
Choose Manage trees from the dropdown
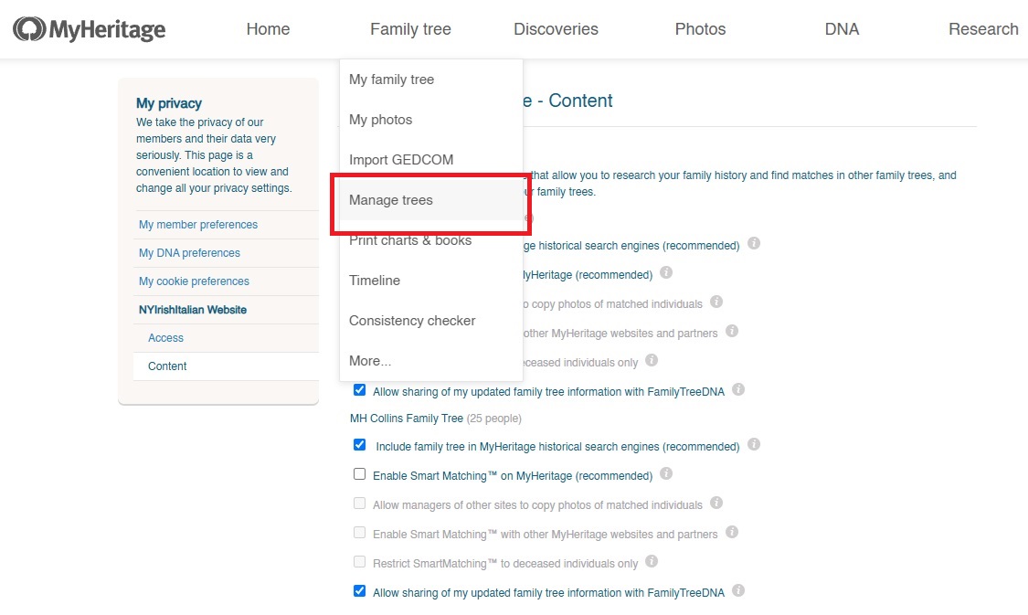431,200
